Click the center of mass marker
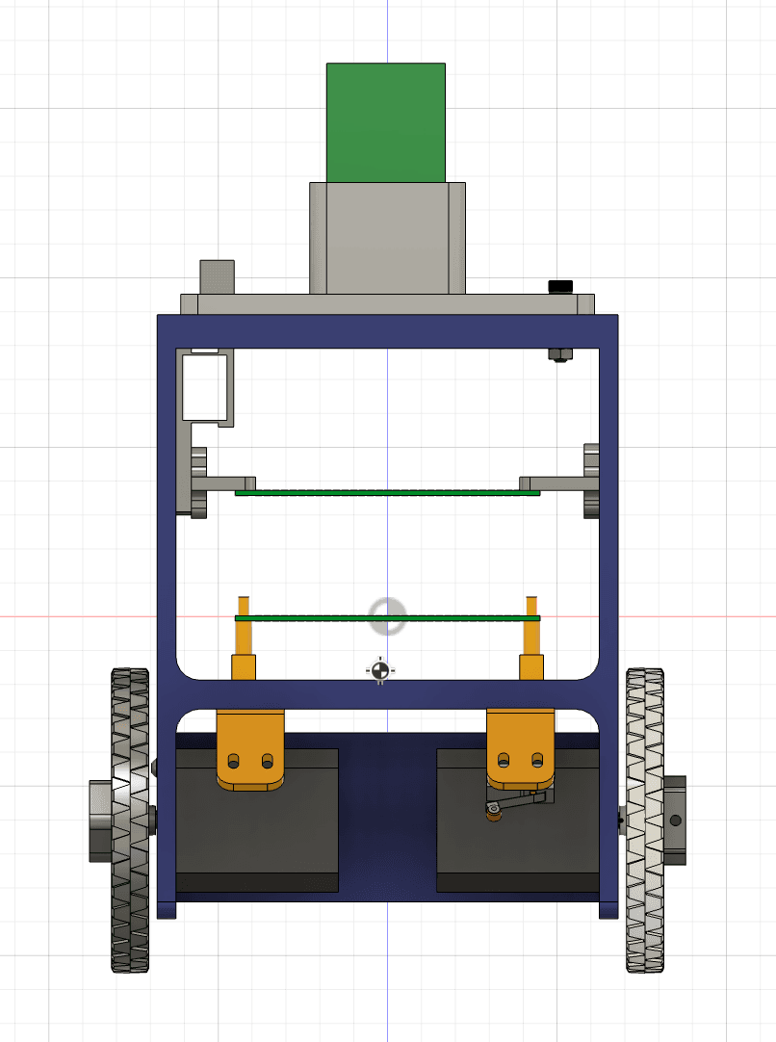Screen dimensions: 776x1042 click(x=380, y=670)
